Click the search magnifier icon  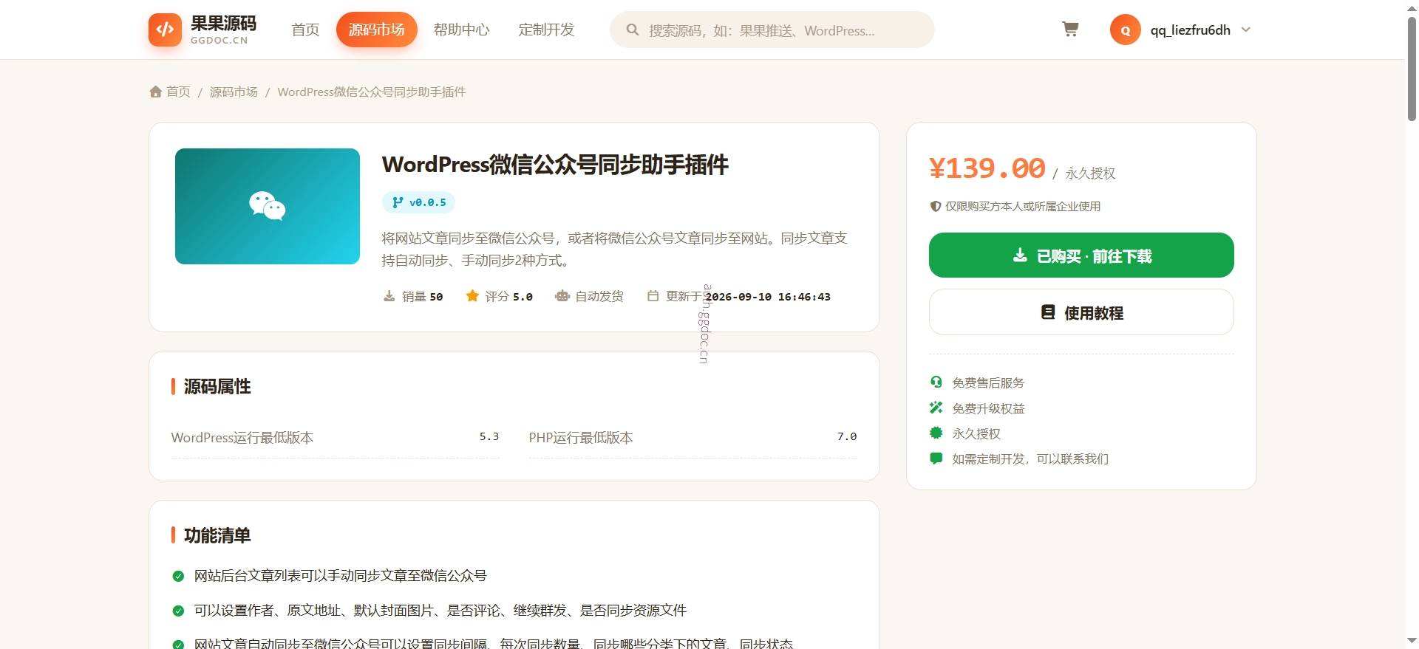(x=633, y=30)
